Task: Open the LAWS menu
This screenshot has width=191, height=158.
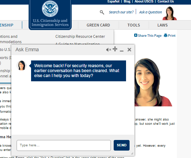Action: click(162, 25)
